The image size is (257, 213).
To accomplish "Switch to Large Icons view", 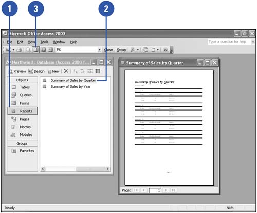I will [75, 71].
